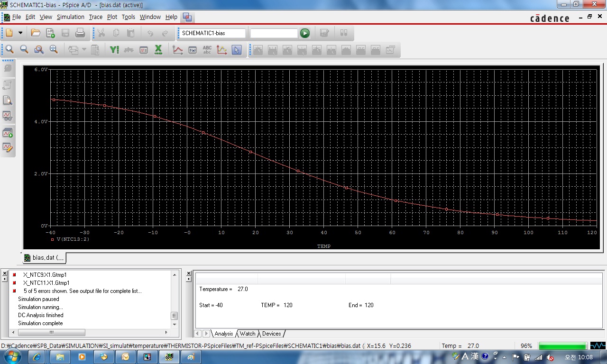Switch to the Analysis tab
The image size is (607, 364).
click(223, 334)
